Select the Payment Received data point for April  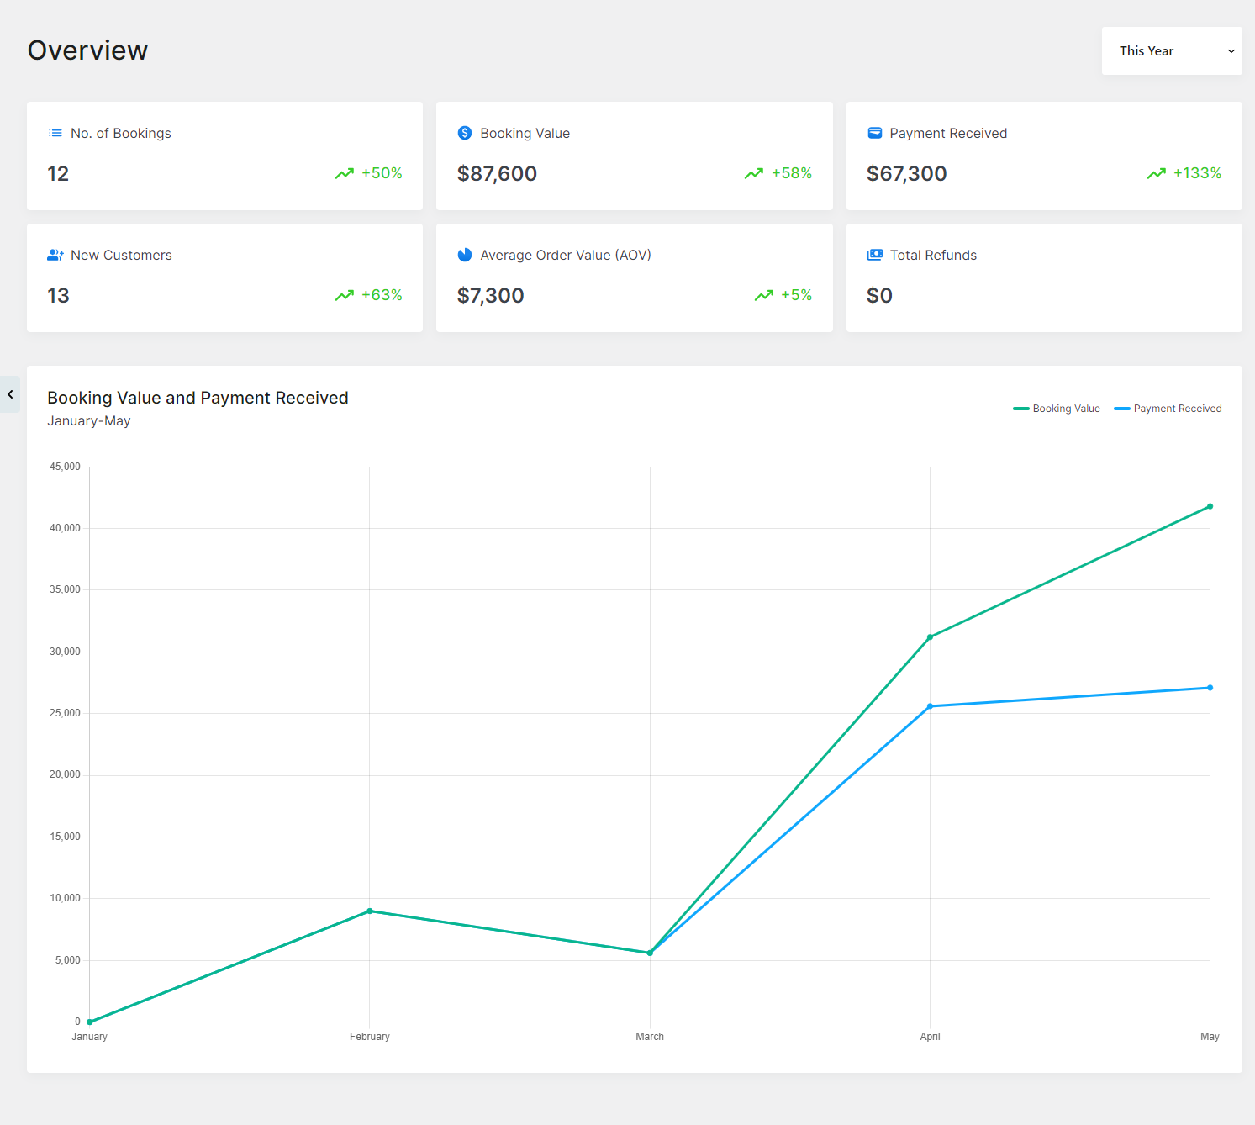pyautogui.click(x=930, y=706)
